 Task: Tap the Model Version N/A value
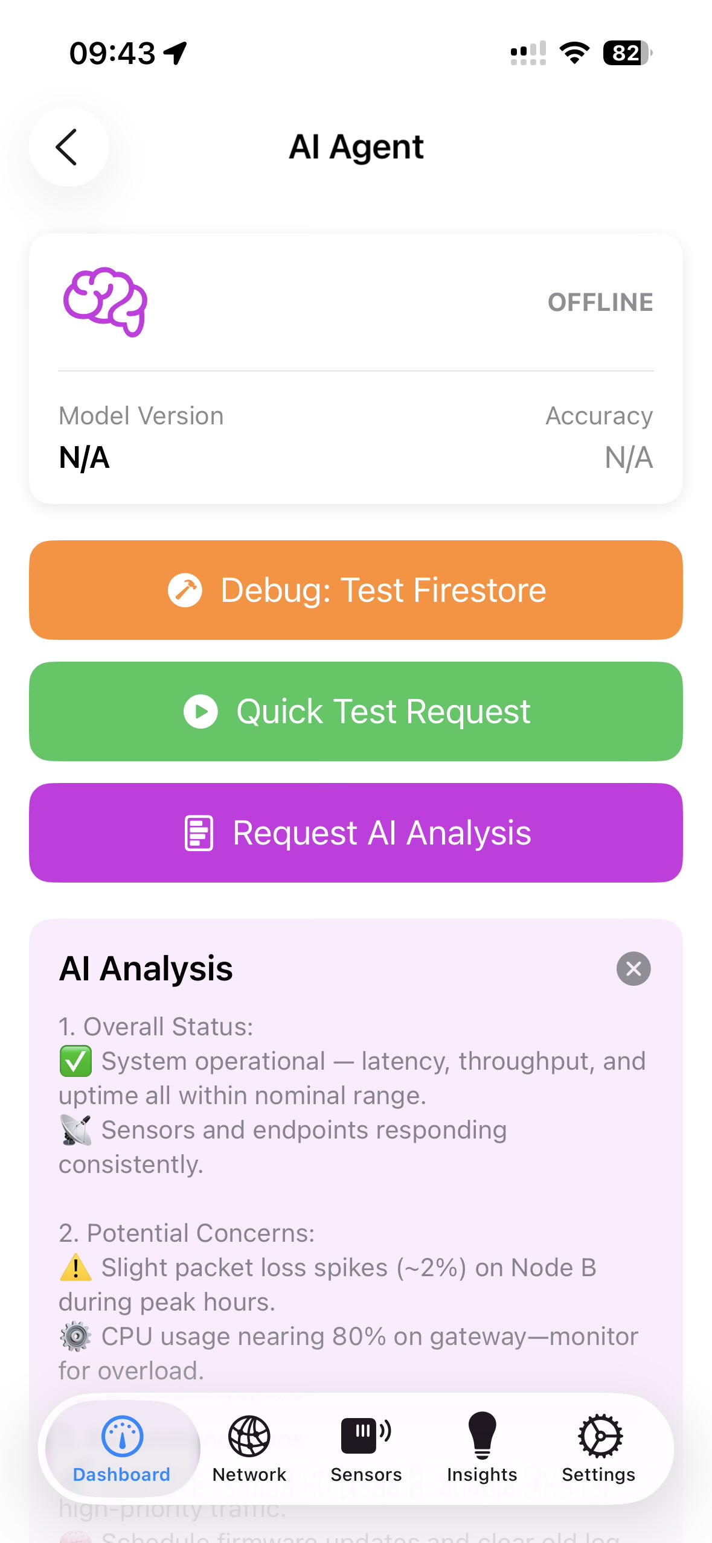(85, 458)
